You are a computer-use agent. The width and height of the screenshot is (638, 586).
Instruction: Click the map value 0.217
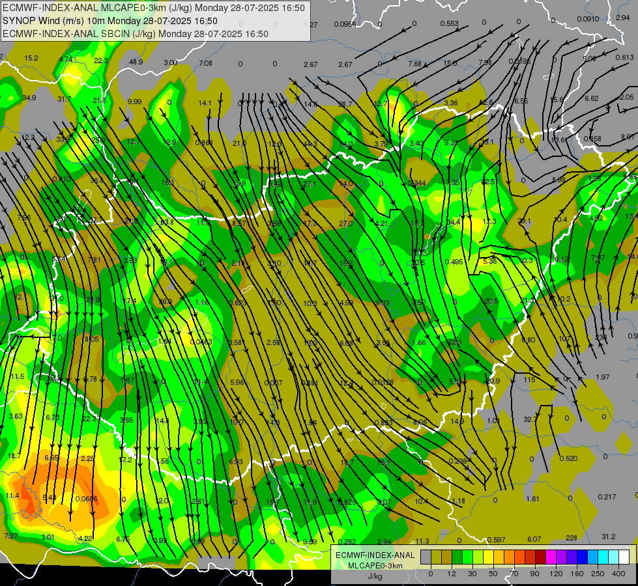(x=607, y=497)
